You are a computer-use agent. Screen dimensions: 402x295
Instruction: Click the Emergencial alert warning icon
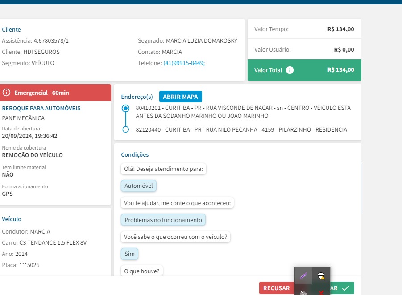pos(7,93)
